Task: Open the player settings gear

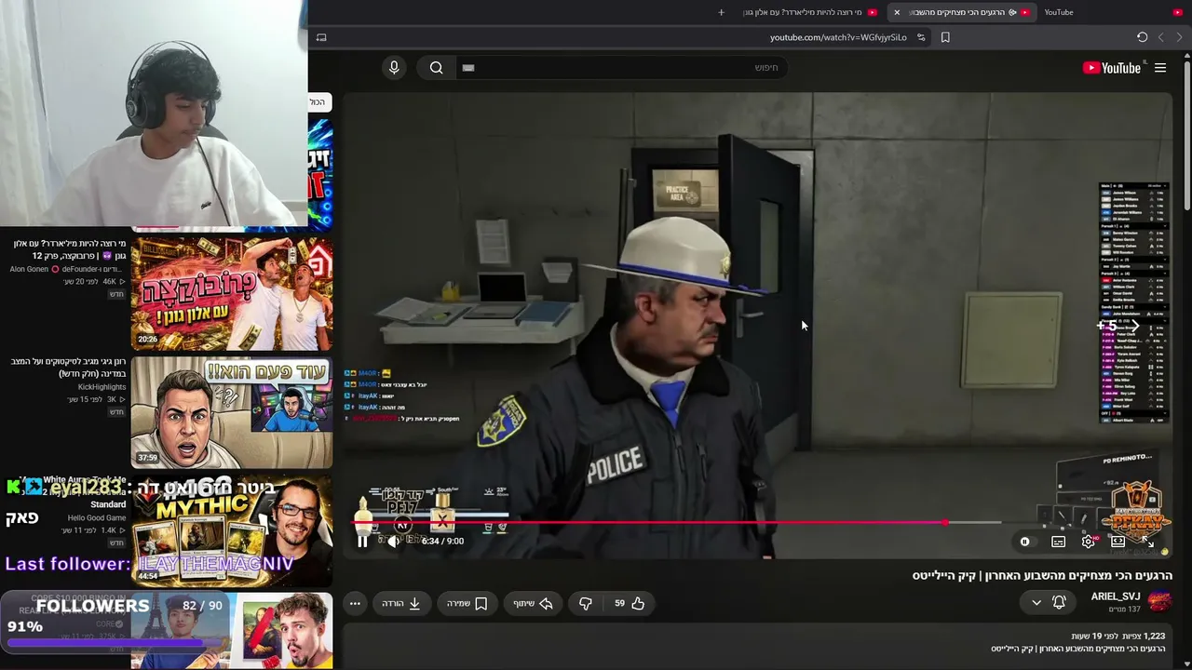Action: (x=1088, y=542)
